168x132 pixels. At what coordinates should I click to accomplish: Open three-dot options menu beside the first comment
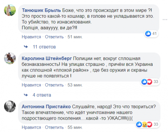click(x=165, y=20)
